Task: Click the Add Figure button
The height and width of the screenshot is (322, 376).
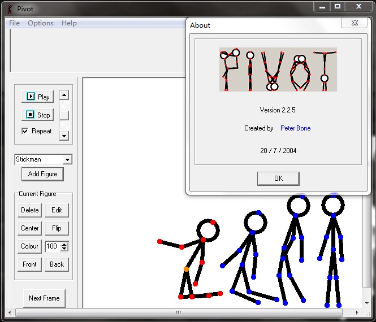Action: 42,174
